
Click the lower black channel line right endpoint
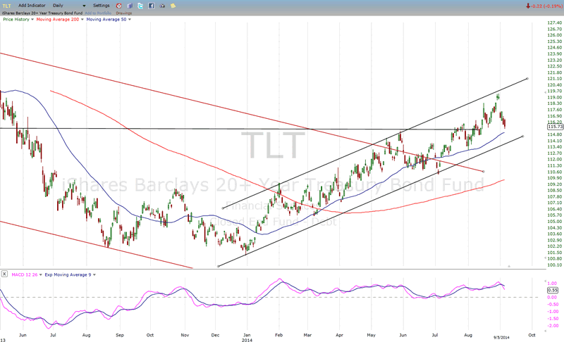coord(522,137)
